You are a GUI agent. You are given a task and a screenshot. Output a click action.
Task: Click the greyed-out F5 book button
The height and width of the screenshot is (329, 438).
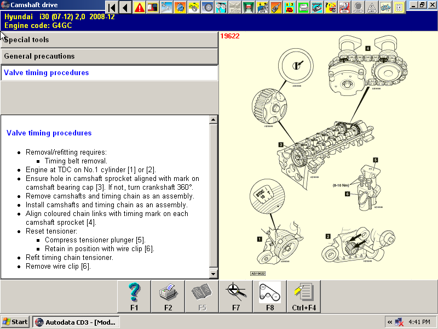[x=202, y=297]
